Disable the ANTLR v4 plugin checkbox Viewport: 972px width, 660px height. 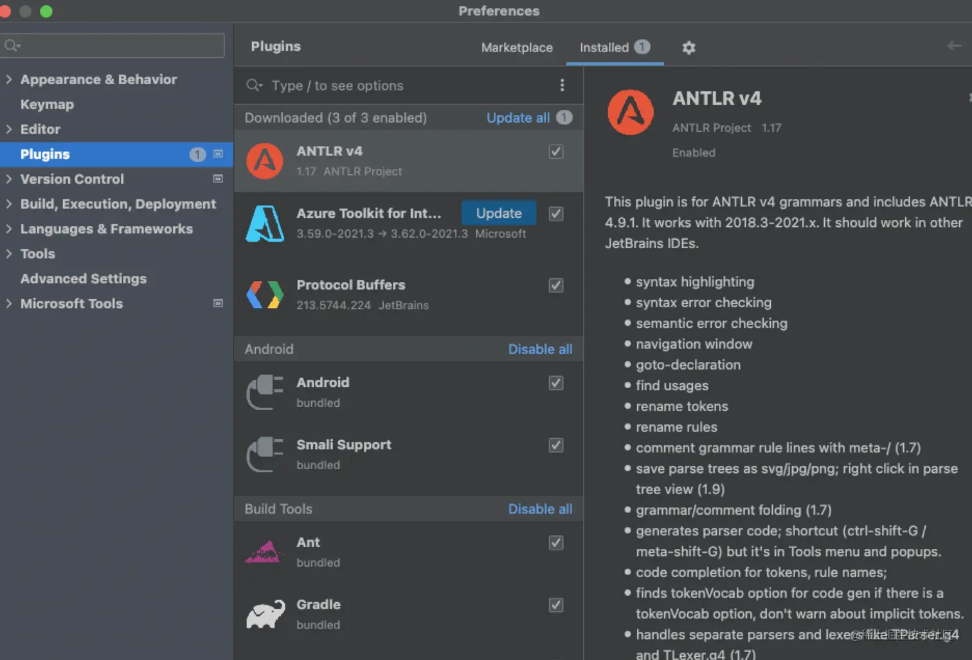(556, 152)
